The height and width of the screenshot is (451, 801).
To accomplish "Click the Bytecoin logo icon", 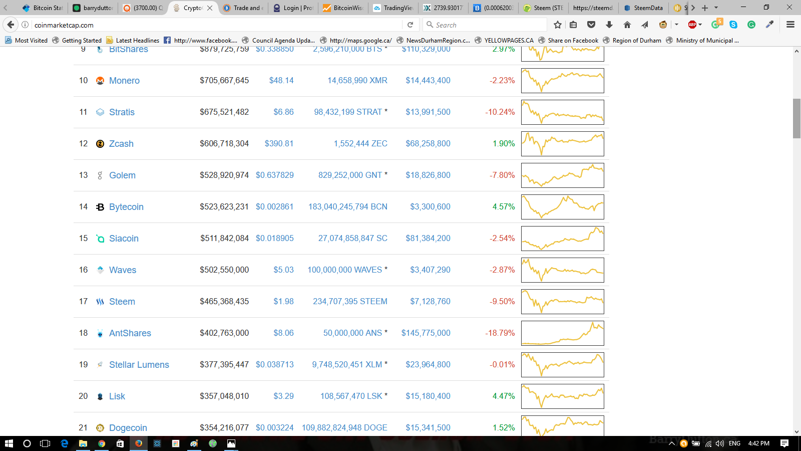I will [x=100, y=207].
